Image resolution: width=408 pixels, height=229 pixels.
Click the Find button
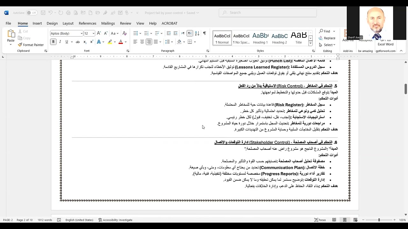coord(325,31)
